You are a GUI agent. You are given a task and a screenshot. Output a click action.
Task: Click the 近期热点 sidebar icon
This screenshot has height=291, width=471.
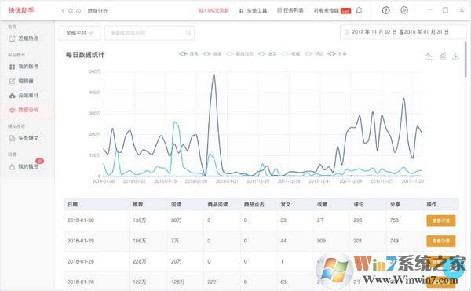12,38
